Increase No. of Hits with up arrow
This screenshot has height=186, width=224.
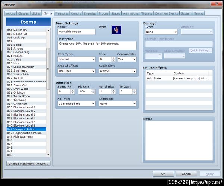click(x=113, y=90)
